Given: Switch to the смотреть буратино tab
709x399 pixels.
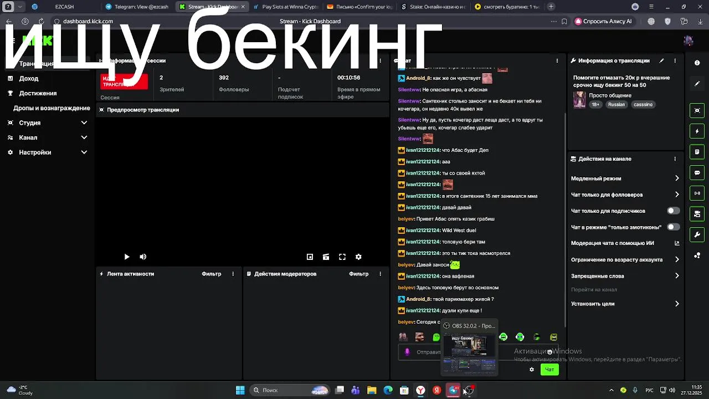Looking at the screenshot, I should click(x=507, y=7).
